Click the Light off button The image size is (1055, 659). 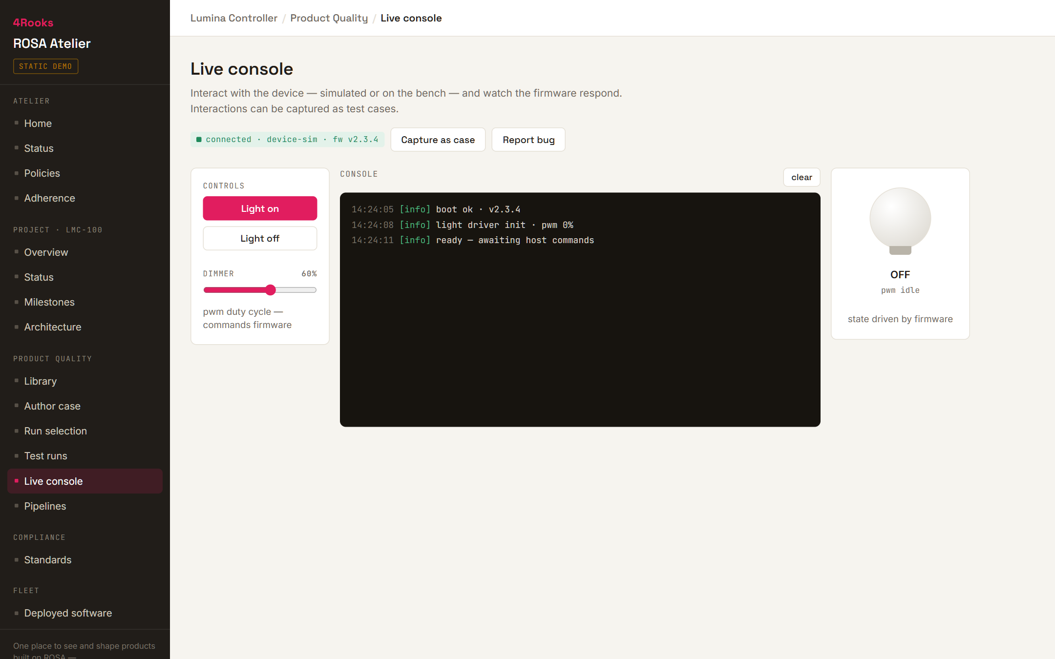tap(260, 238)
